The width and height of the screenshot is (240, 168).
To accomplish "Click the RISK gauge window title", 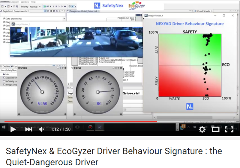I will [x=78, y=68].
